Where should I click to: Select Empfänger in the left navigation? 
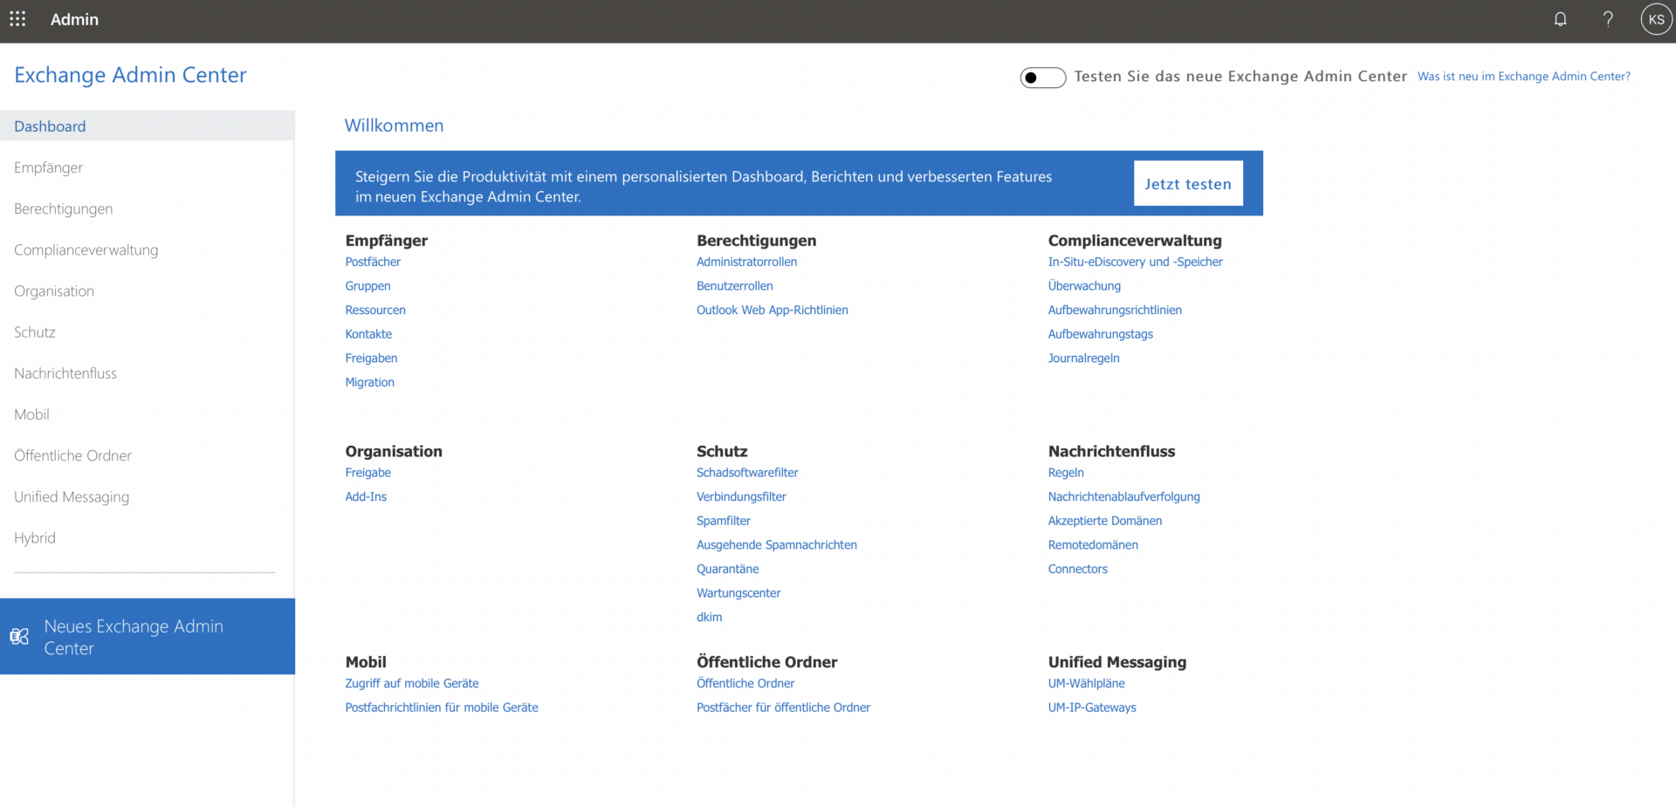[x=49, y=168]
